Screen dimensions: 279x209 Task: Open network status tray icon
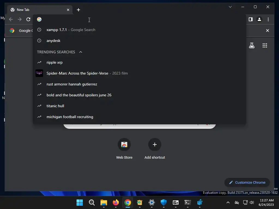pyautogui.click(x=245, y=202)
